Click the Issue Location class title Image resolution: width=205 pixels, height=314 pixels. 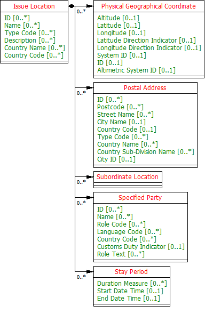click(x=34, y=6)
